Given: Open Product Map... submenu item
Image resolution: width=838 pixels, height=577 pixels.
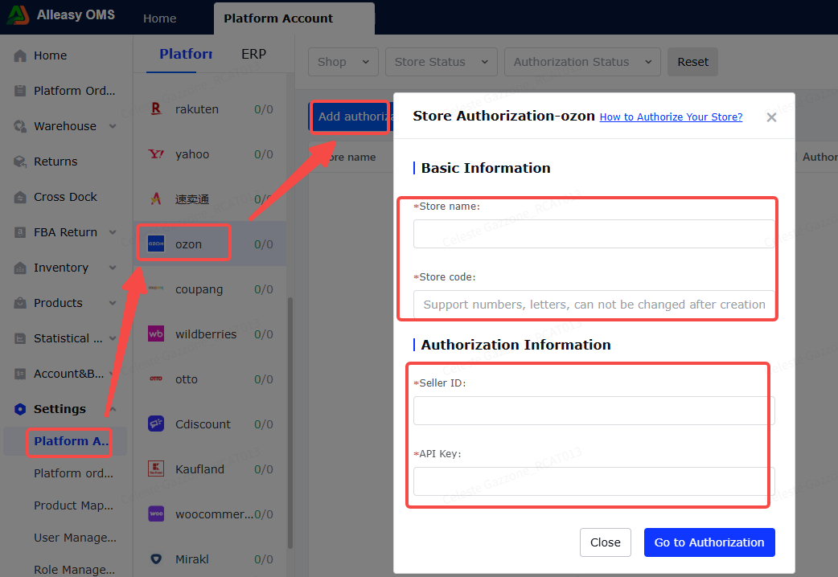Looking at the screenshot, I should [x=73, y=505].
